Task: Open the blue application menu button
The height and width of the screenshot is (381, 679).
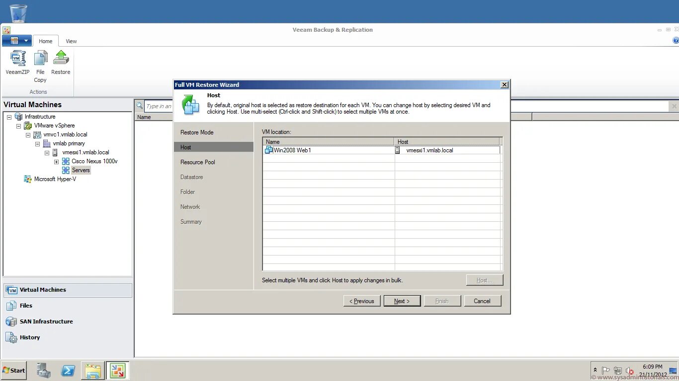Action: [x=17, y=41]
